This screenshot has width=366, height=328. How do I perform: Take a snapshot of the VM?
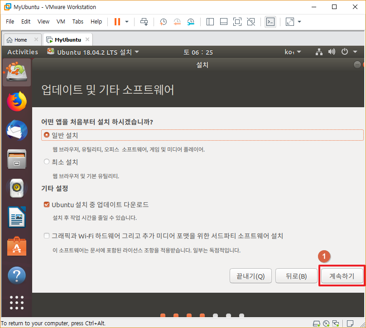coord(163,22)
